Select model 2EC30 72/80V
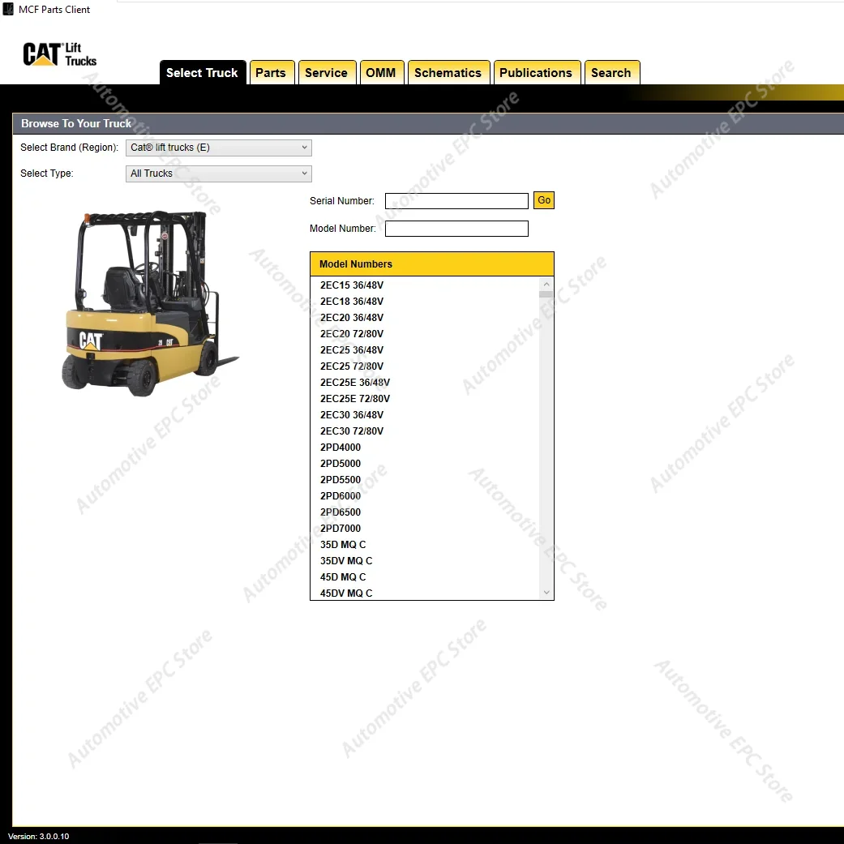The height and width of the screenshot is (844, 844). [352, 431]
